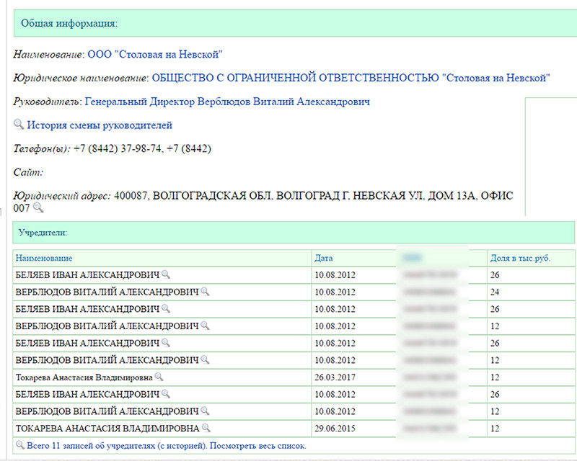The height and width of the screenshot is (461, 577).
Task: Open Посмотреть весь список founders link
Action: click(257, 446)
